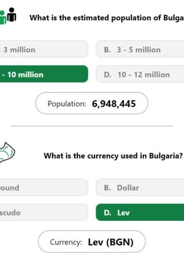Select answer B. 3 - 5 million
Viewport: 184px width, 258px height.
[140, 49]
